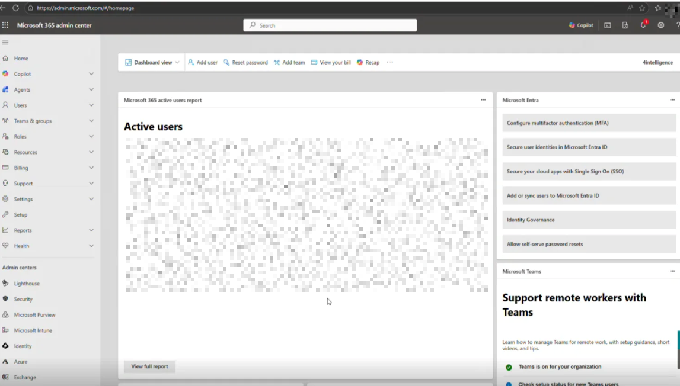Click the browser address bar URL

click(85, 8)
